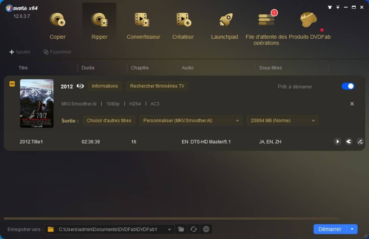This screenshot has height=239, width=369.
Task: Click Rechercher film/séries TV
Action: pyautogui.click(x=157, y=86)
